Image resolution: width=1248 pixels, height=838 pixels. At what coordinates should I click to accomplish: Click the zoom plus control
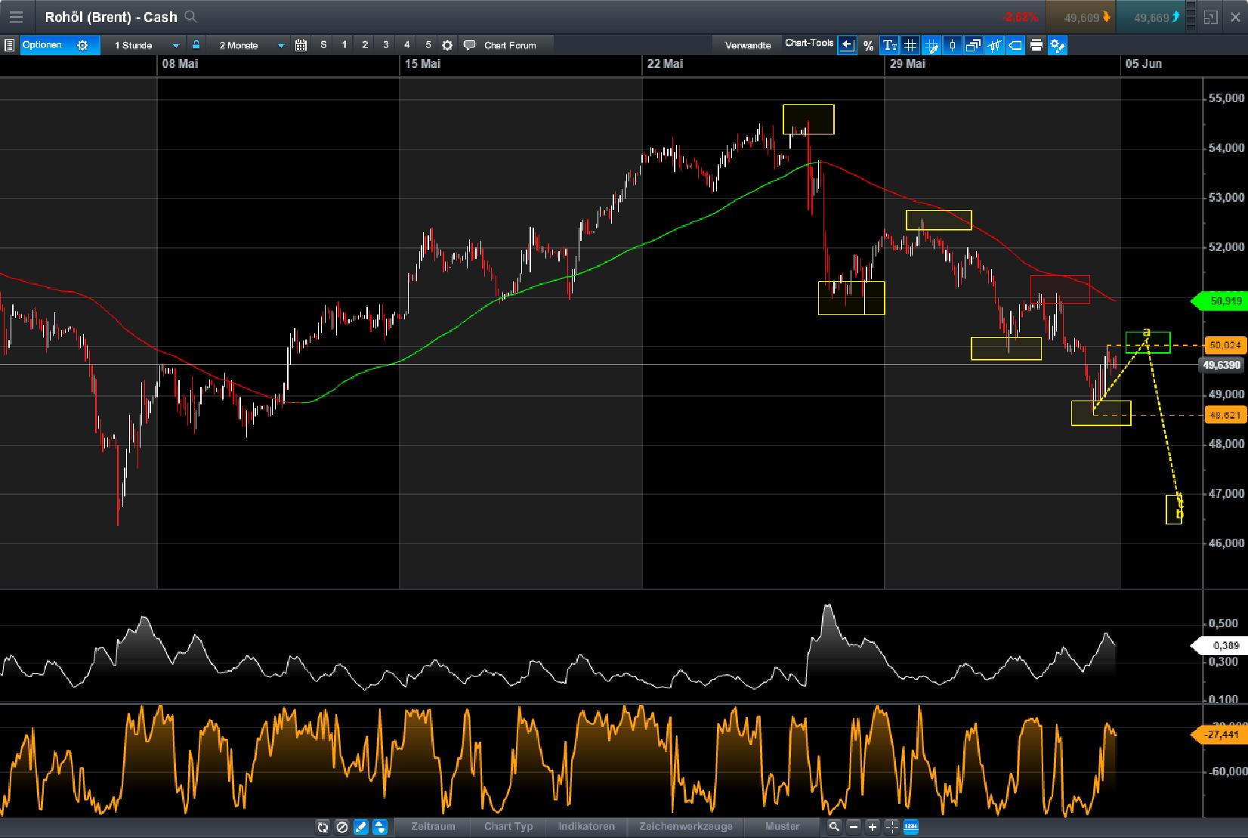(x=872, y=827)
